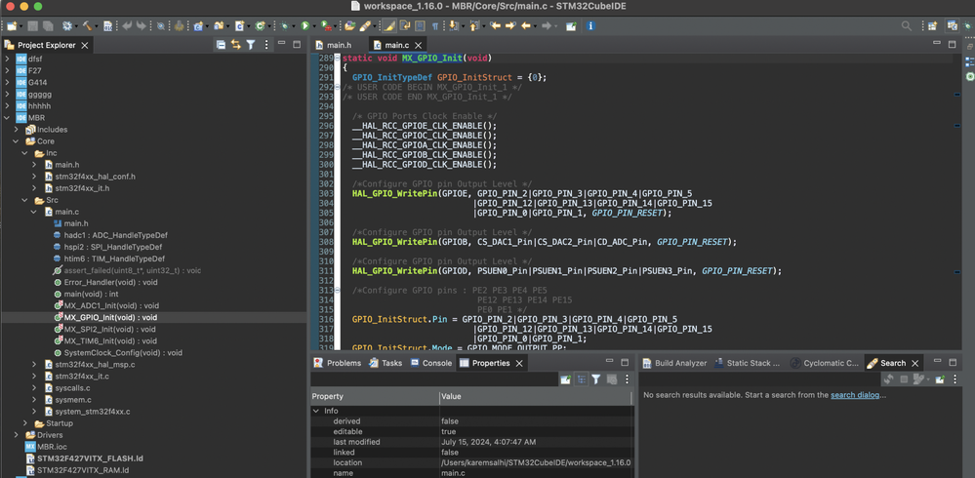The image size is (975, 478).
Task: Click the Last Edit Location arrow icon
Action: click(x=495, y=26)
